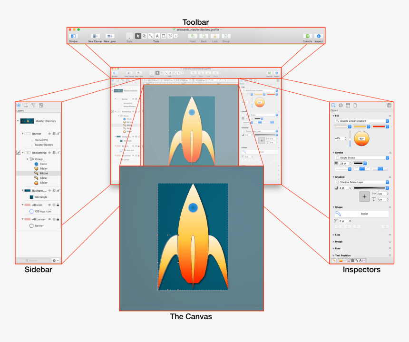Switch to Properties inspector gear tab

tap(341, 106)
